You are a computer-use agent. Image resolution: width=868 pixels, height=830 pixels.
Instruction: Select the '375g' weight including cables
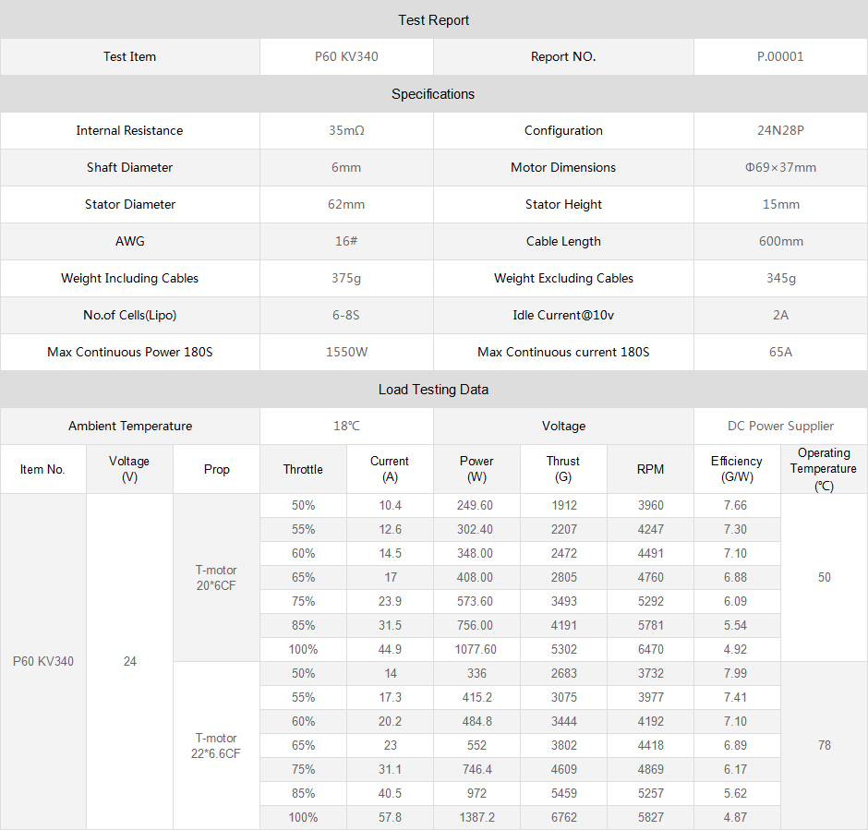[346, 278]
